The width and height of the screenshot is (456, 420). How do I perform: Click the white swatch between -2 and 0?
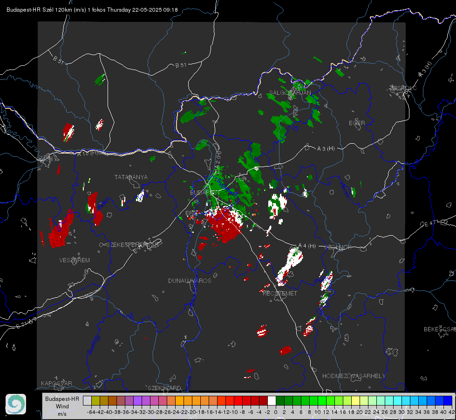point(272,400)
